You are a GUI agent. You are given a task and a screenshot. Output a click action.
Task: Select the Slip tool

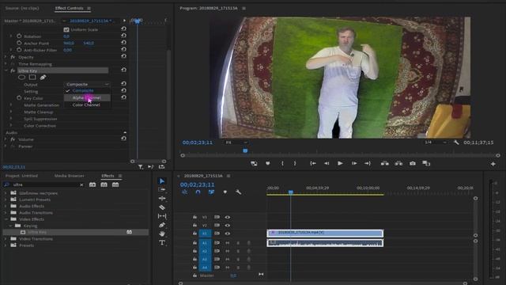click(162, 216)
